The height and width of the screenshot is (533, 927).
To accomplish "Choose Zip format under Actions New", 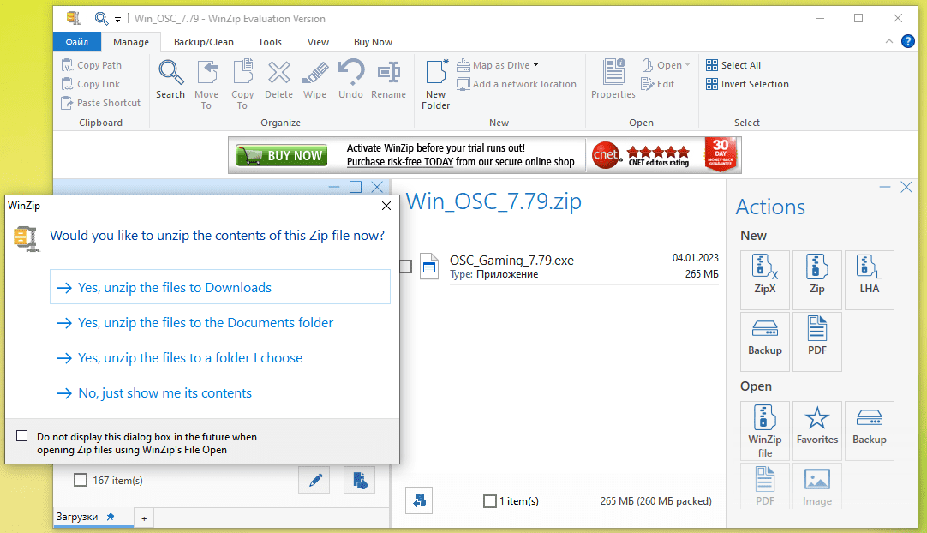I will click(817, 280).
